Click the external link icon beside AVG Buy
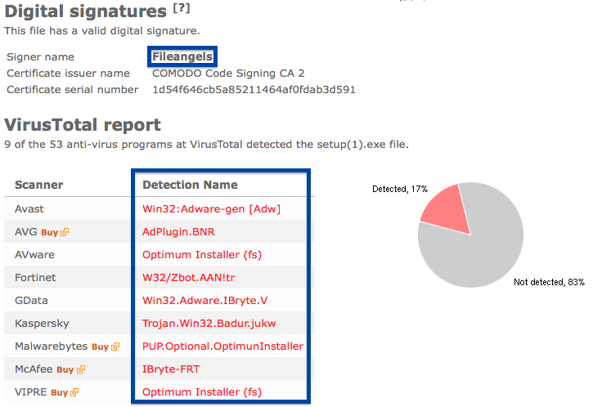This screenshot has width=593, height=407. tap(65, 232)
